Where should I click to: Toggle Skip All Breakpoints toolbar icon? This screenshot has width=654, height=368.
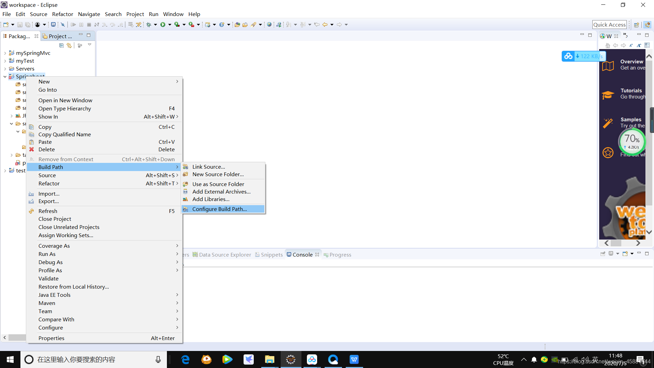(63, 25)
